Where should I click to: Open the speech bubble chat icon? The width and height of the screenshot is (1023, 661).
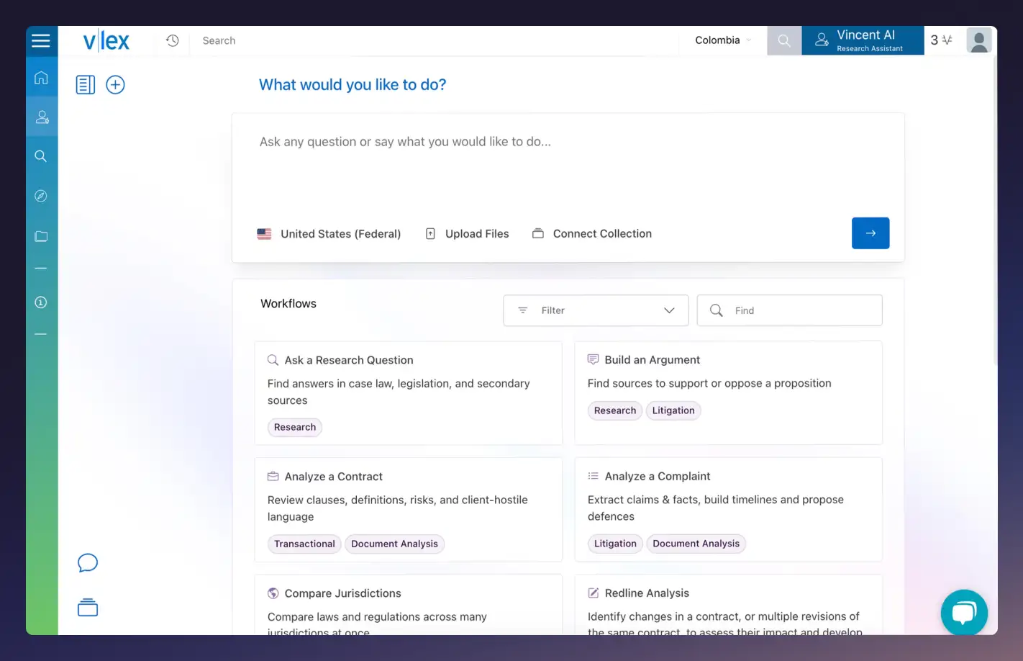tap(88, 562)
